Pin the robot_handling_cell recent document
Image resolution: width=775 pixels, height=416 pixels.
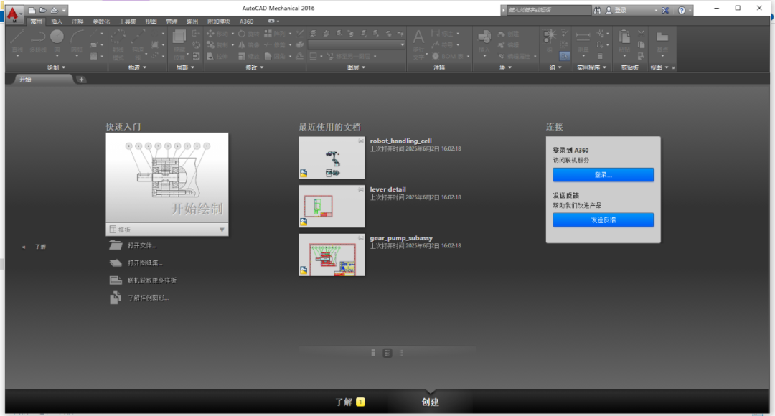click(360, 142)
